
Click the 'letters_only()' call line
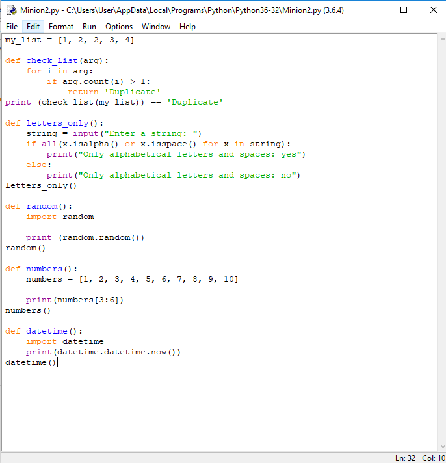pyautogui.click(x=41, y=186)
